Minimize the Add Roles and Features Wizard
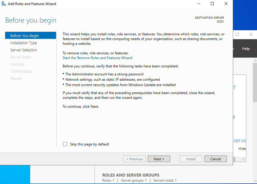This screenshot has width=257, height=184. (199, 4)
